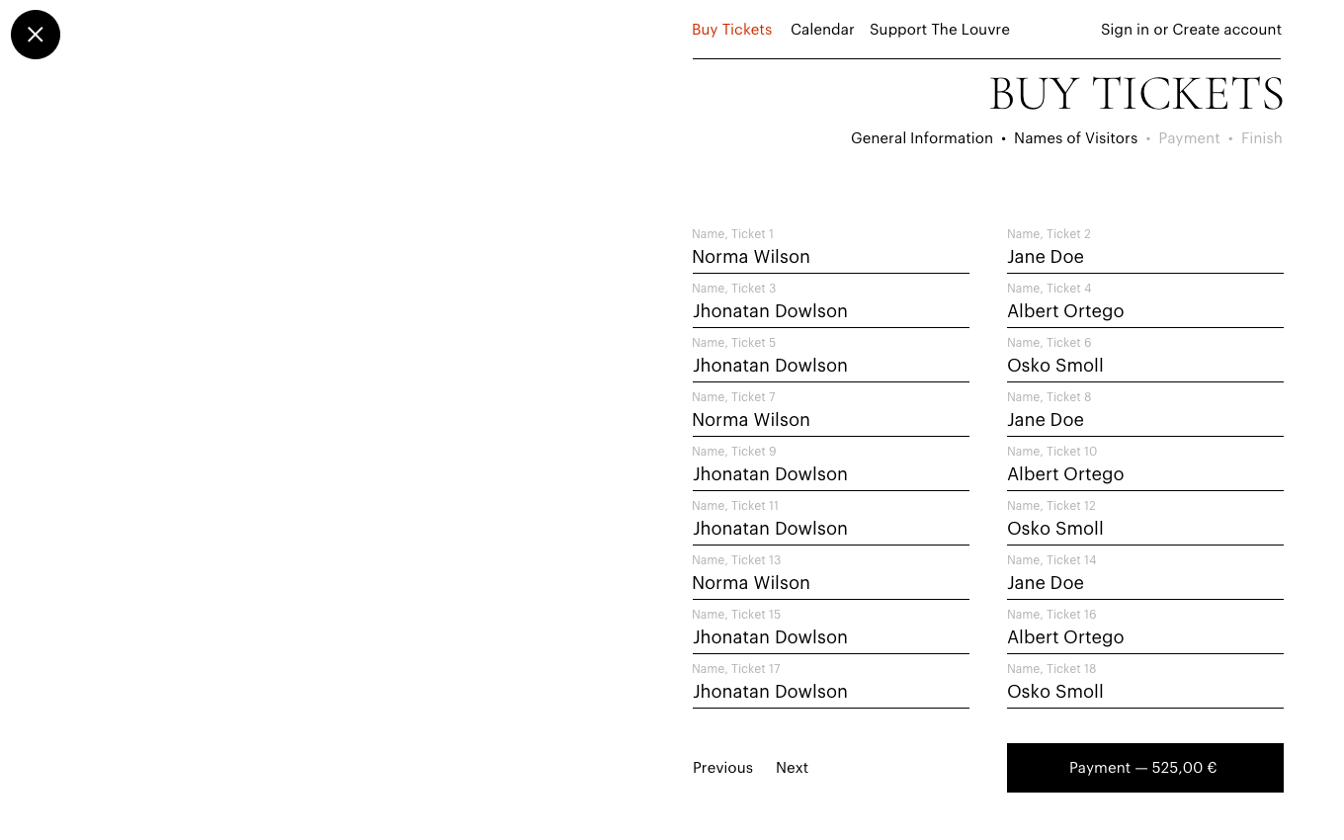
Task: Click the Next link
Action: 792,768
